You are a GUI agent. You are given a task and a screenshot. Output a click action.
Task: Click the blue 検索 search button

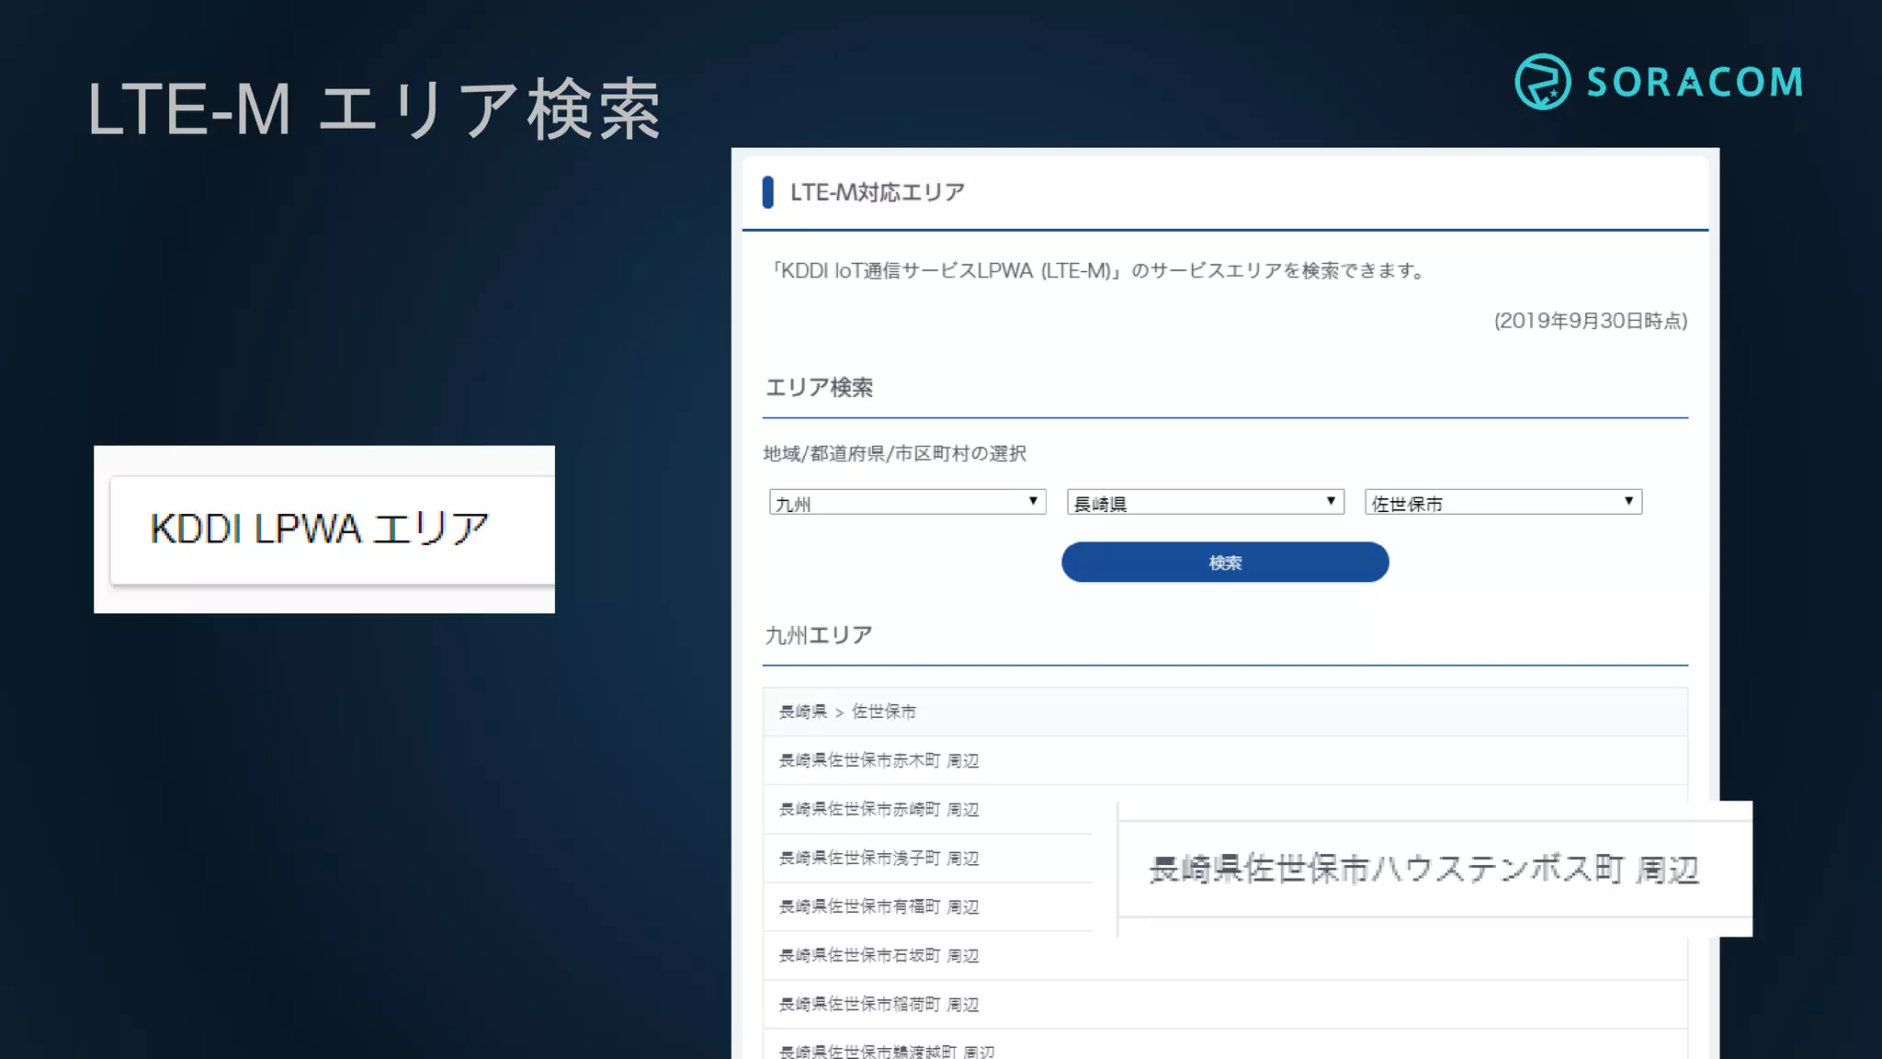[x=1225, y=562]
